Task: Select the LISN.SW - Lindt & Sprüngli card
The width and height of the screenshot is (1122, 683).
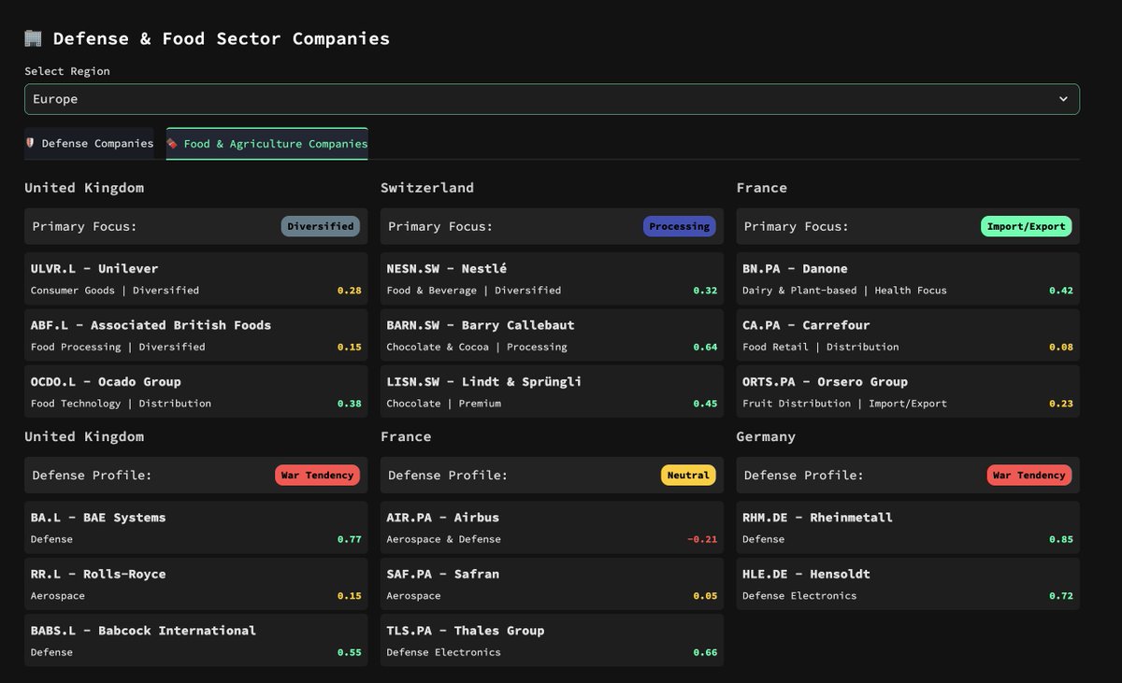Action: [552, 391]
